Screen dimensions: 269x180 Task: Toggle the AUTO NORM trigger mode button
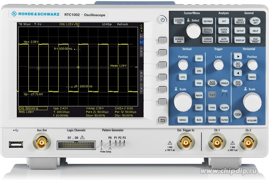pos(212,83)
